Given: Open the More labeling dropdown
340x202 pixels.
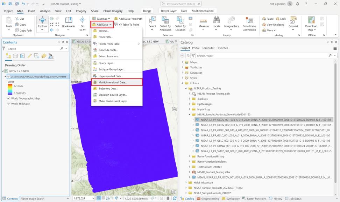Looking at the screenshot, I should coord(269,31).
